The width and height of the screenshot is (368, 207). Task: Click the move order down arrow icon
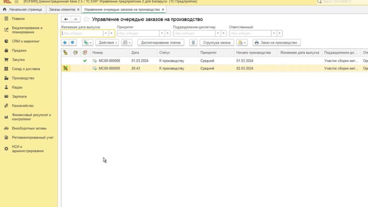tap(73, 42)
